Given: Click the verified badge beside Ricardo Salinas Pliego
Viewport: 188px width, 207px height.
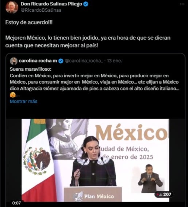Looking at the screenshot, I should [86, 4].
